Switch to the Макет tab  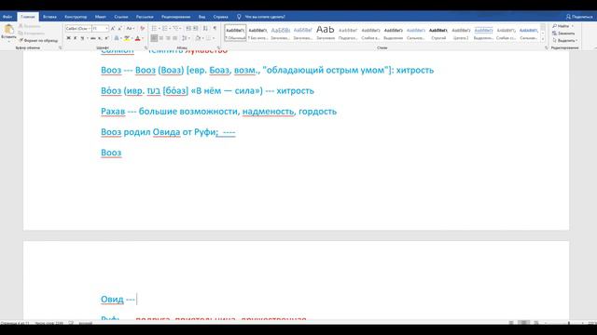(x=101, y=17)
